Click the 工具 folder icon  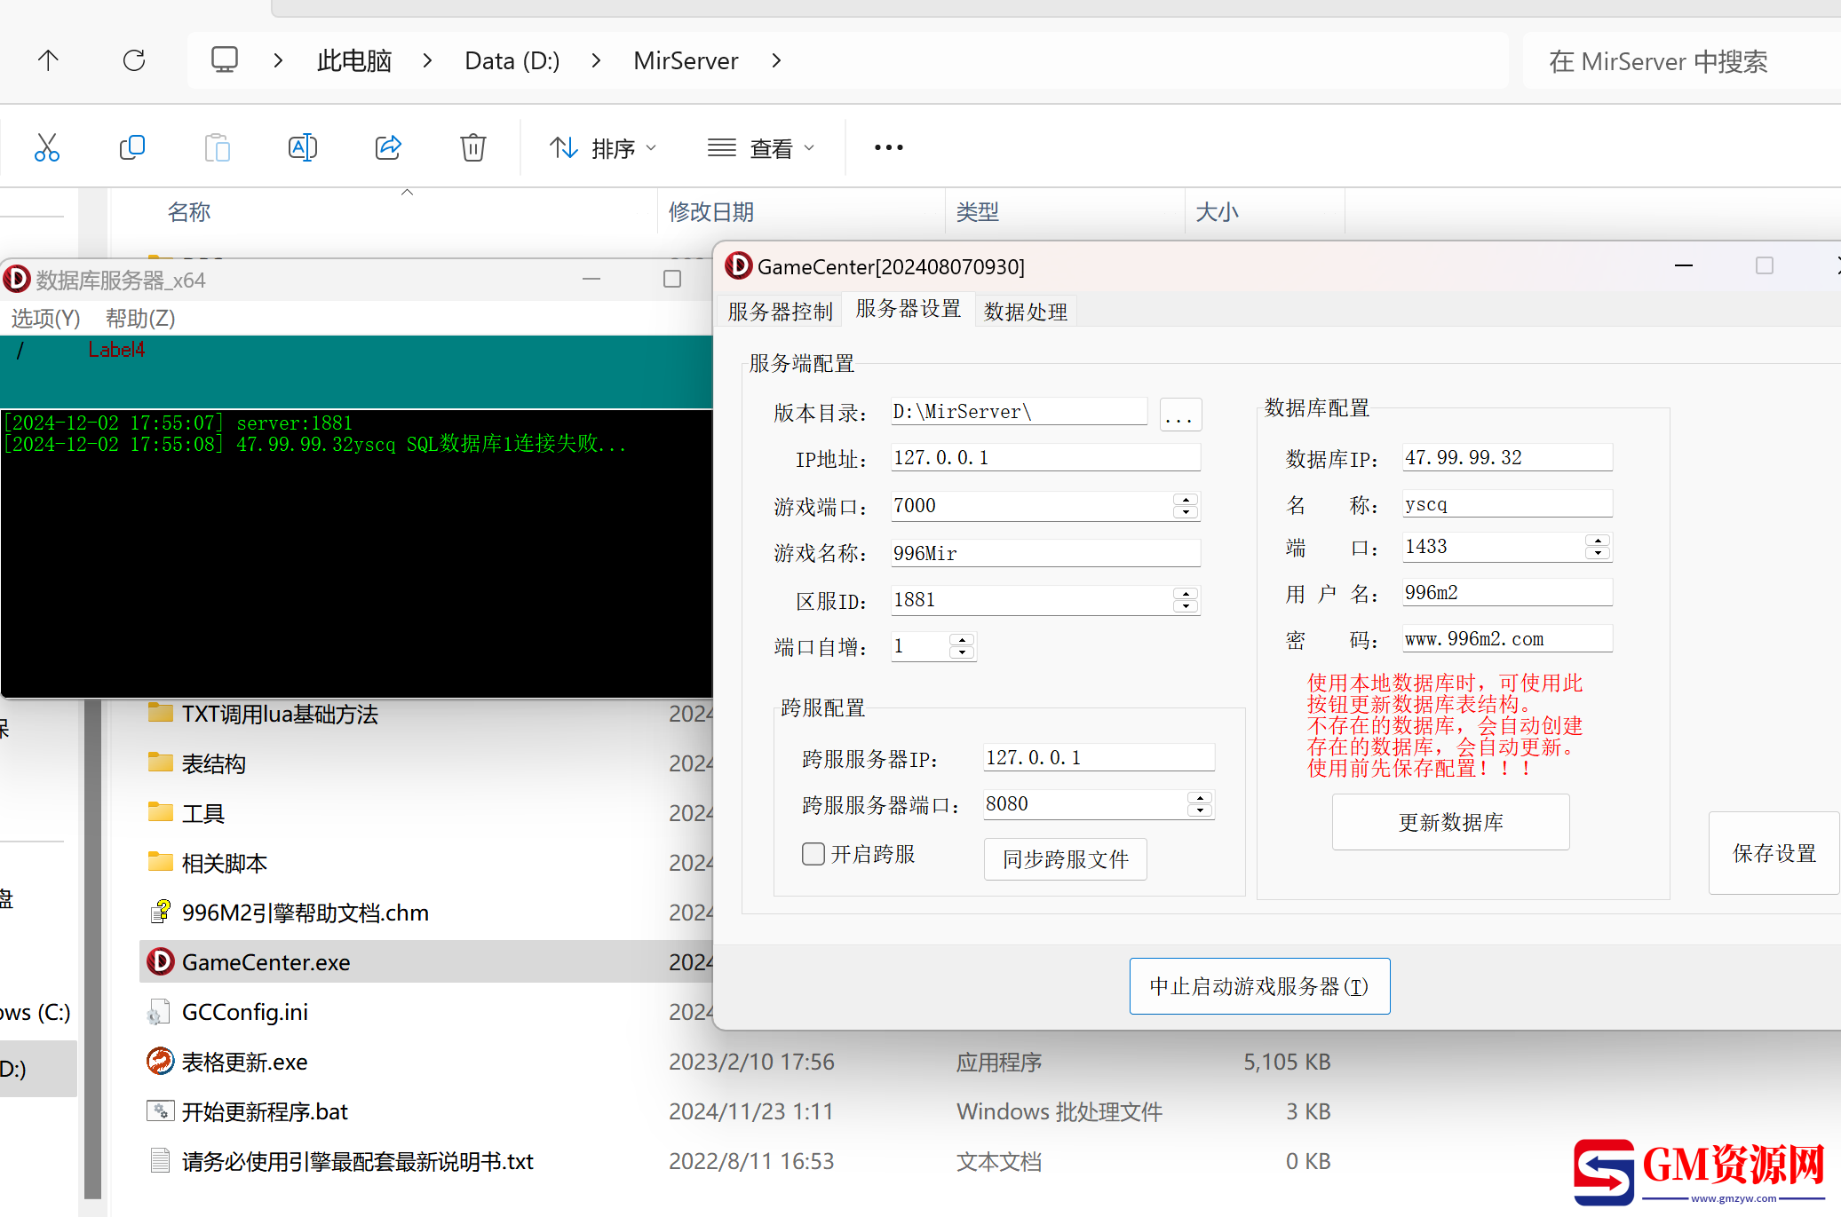161,811
